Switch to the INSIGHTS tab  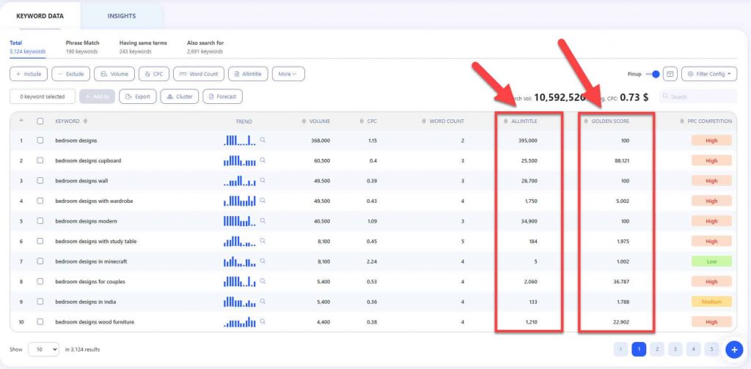[122, 16]
